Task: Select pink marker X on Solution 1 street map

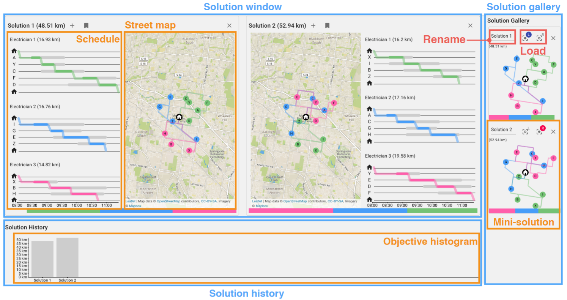Action: (189, 150)
